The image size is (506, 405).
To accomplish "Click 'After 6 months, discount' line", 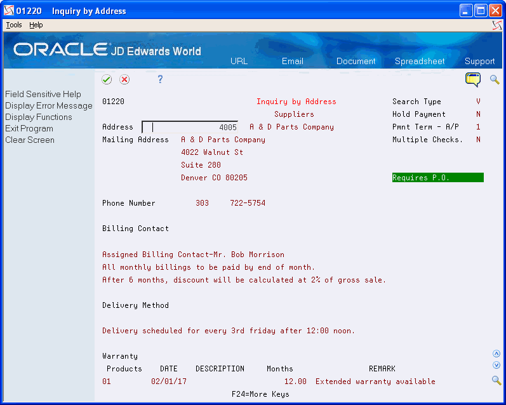I will [244, 280].
